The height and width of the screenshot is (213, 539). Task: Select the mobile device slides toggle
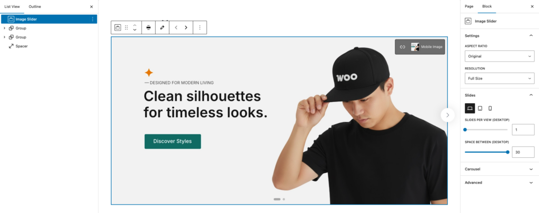pyautogui.click(x=490, y=108)
